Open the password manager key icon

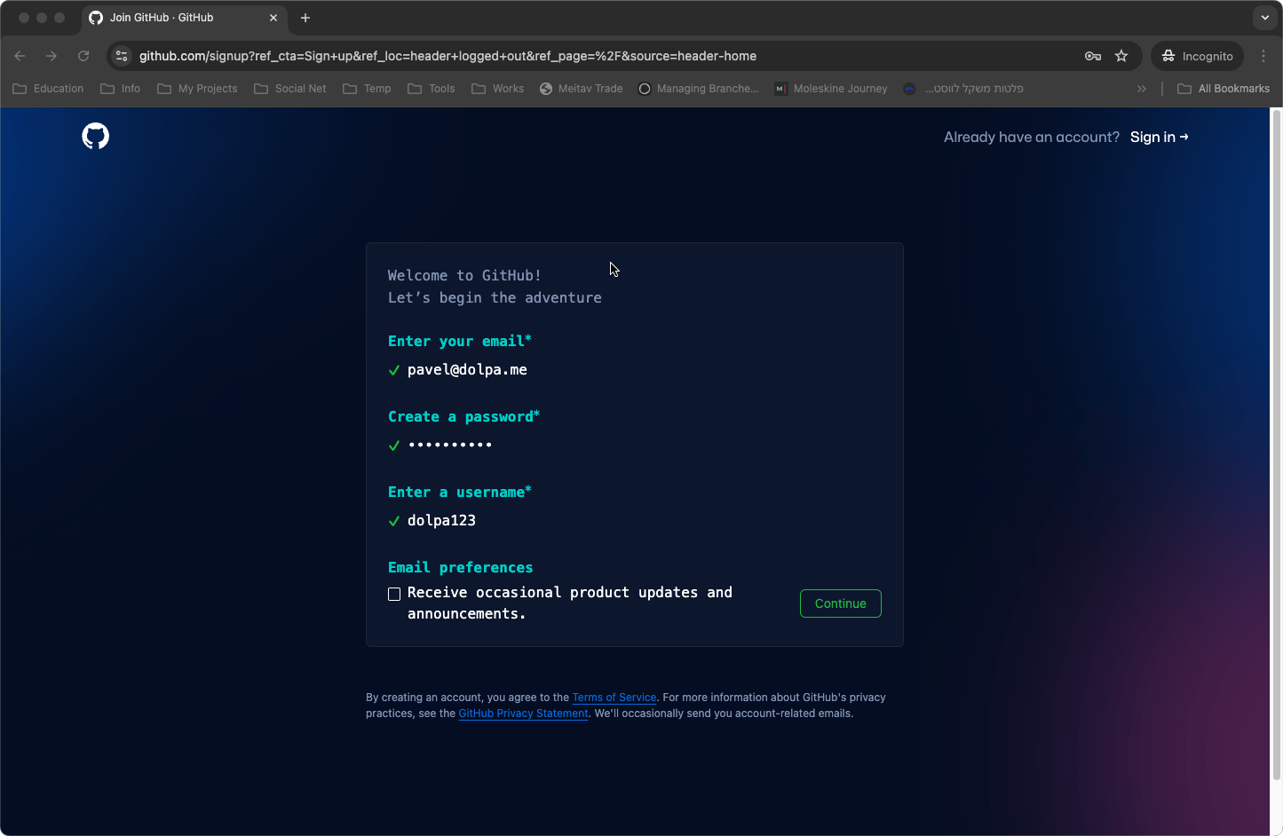coord(1092,56)
